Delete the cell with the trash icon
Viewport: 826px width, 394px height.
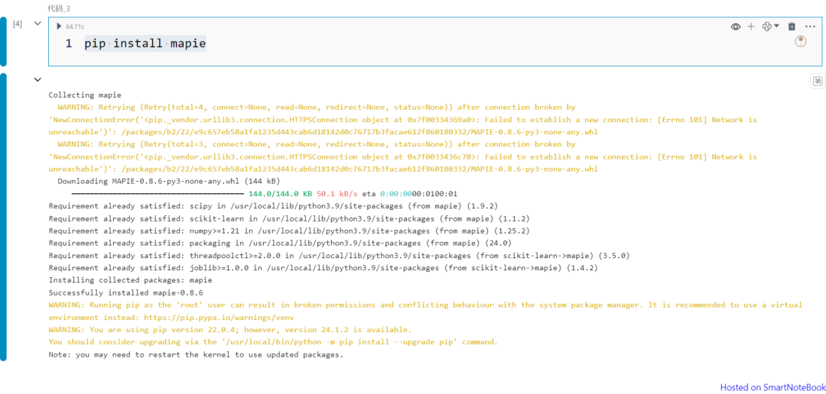coord(792,26)
